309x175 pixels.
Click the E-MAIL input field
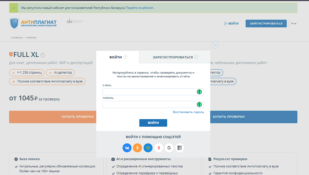pos(153,92)
